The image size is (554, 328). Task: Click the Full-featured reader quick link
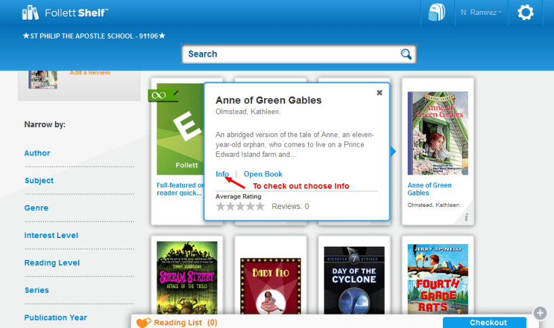pos(180,189)
